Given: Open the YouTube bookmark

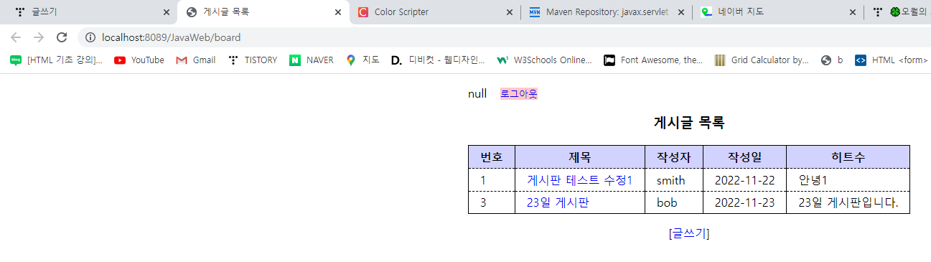Looking at the screenshot, I should 139,60.
